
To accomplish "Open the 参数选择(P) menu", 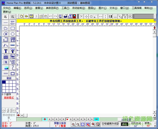I will [52, 8].
